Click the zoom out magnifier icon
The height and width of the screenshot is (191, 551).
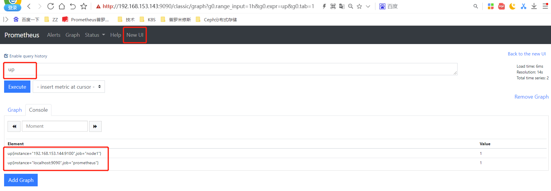(351, 6)
